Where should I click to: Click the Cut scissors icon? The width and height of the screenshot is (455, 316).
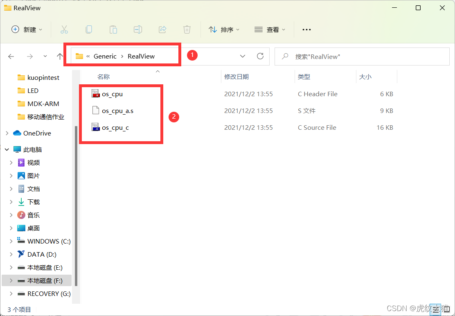pos(64,29)
